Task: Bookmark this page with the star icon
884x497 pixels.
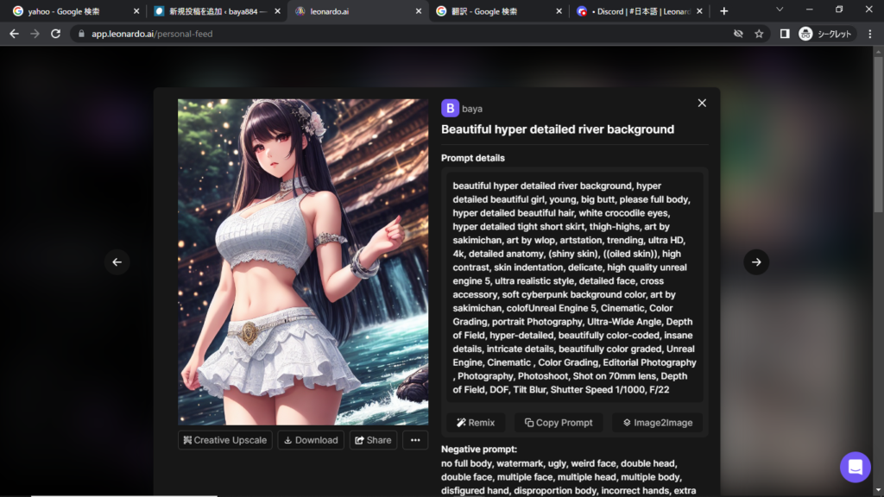Action: (759, 34)
